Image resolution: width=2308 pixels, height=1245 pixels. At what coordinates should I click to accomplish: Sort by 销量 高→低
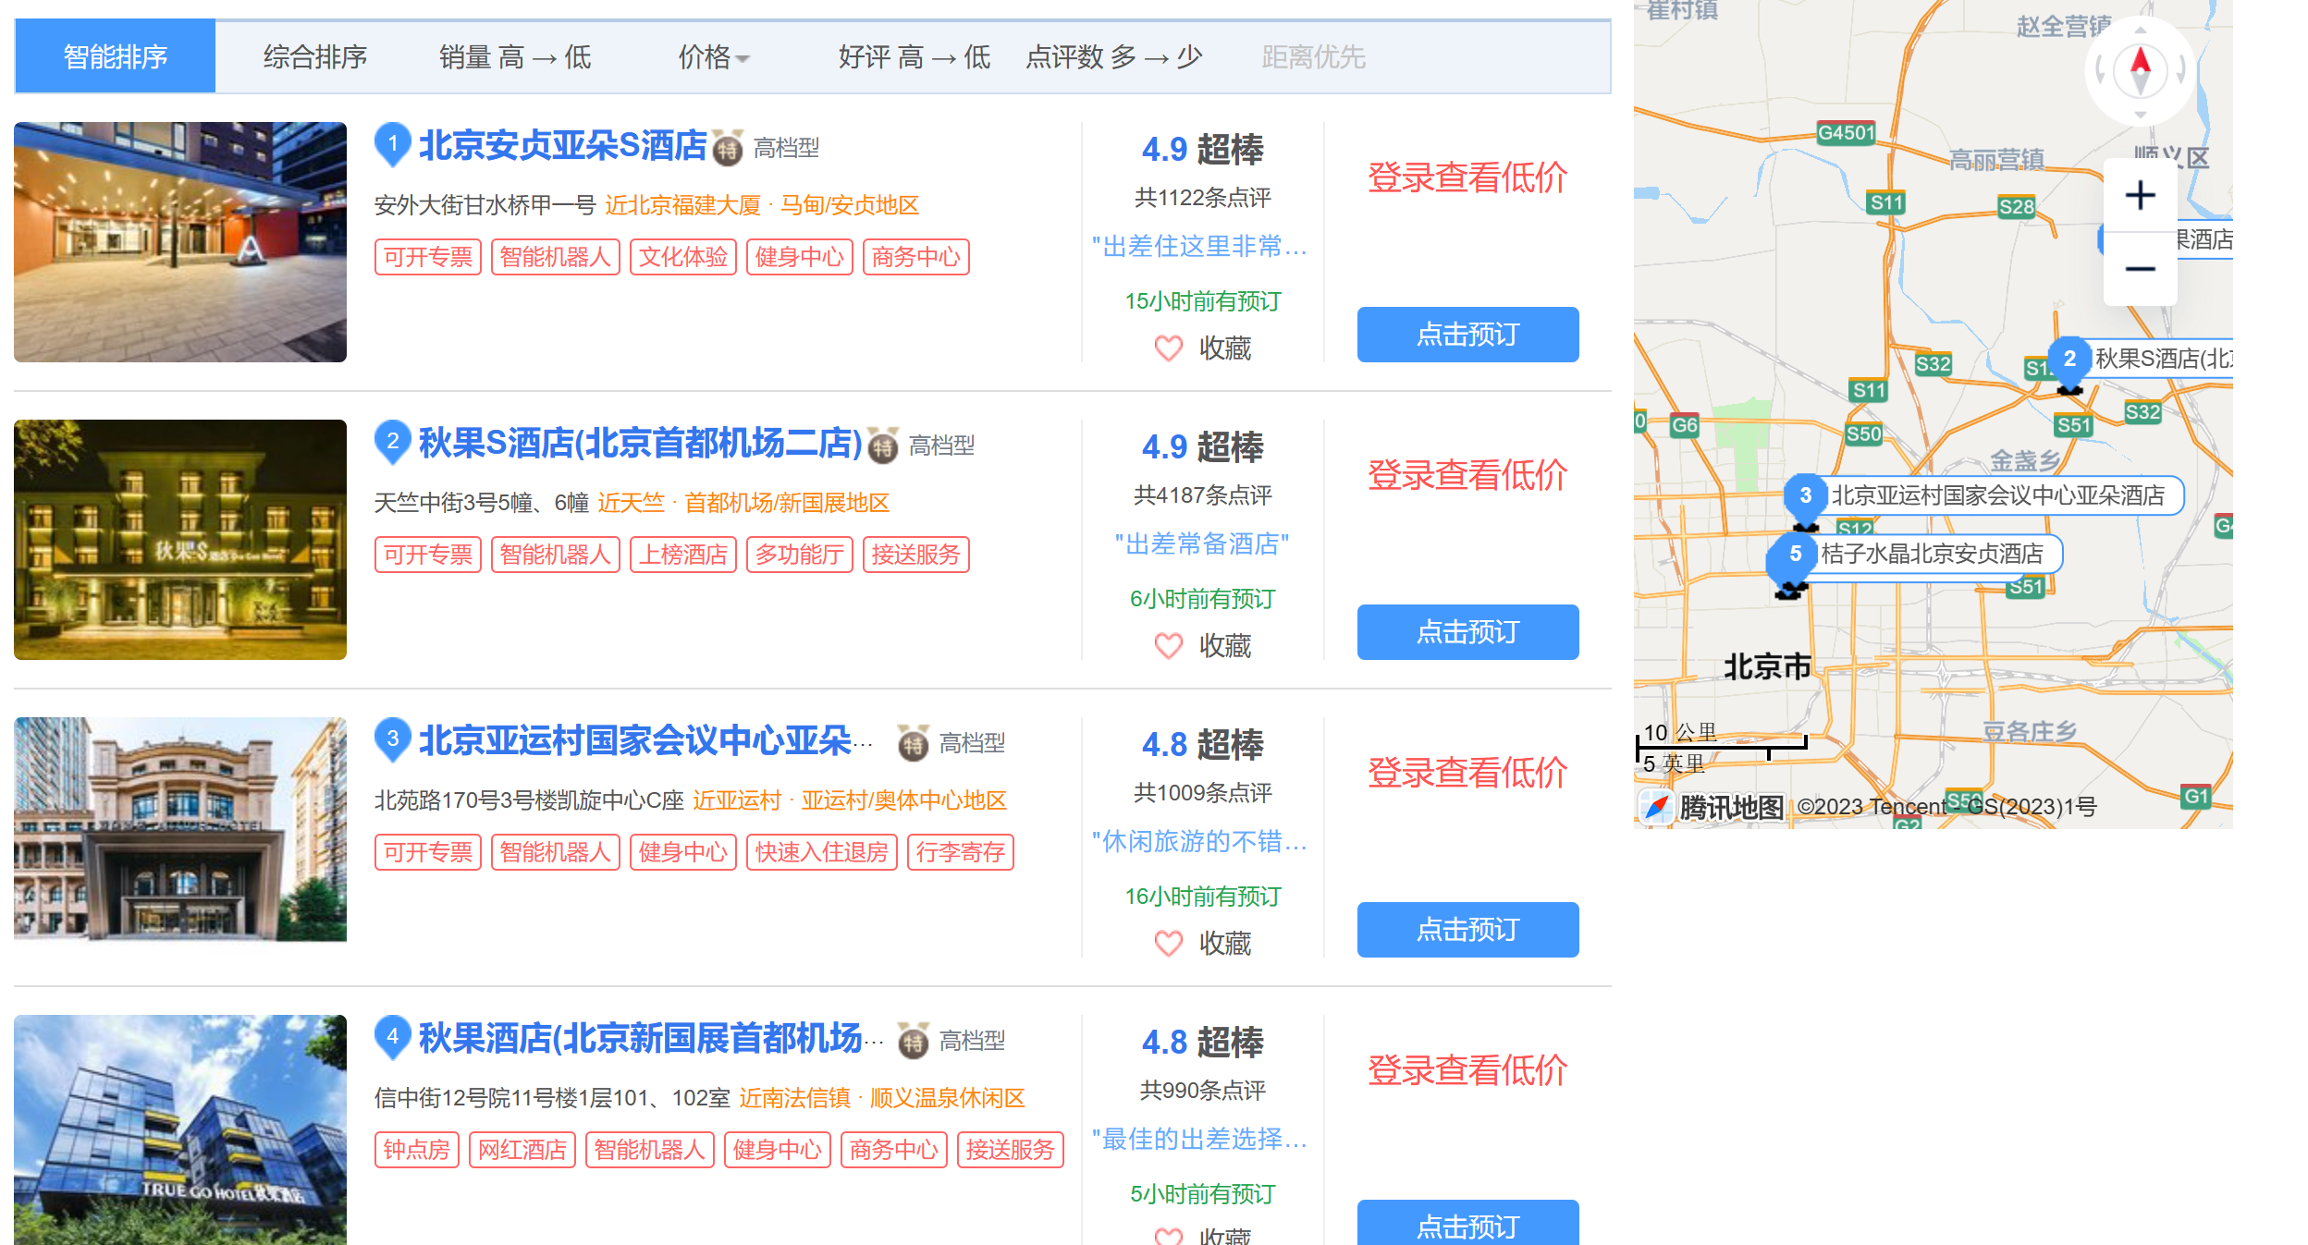pos(515,57)
